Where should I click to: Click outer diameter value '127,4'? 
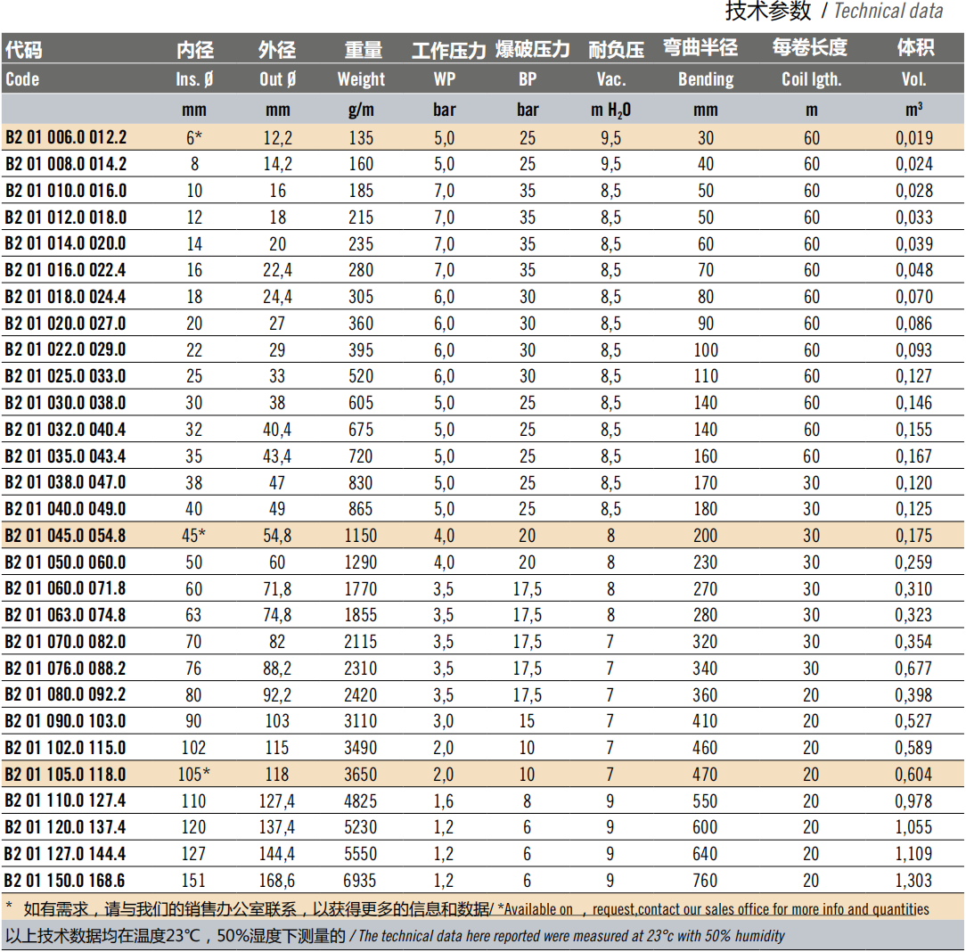tap(277, 800)
